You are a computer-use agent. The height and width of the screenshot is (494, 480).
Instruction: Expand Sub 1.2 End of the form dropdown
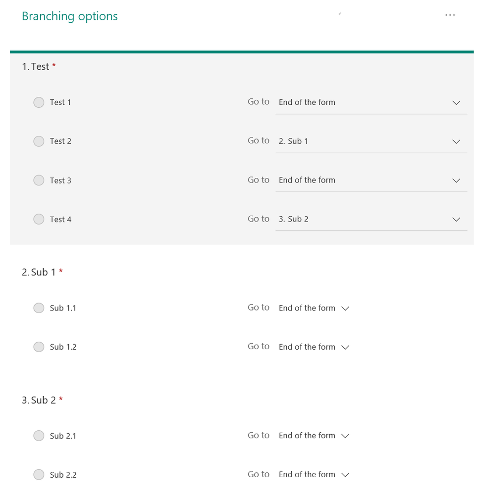click(314, 347)
